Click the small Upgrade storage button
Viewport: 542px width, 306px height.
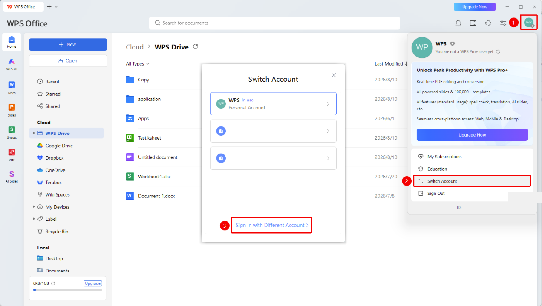pos(93,283)
